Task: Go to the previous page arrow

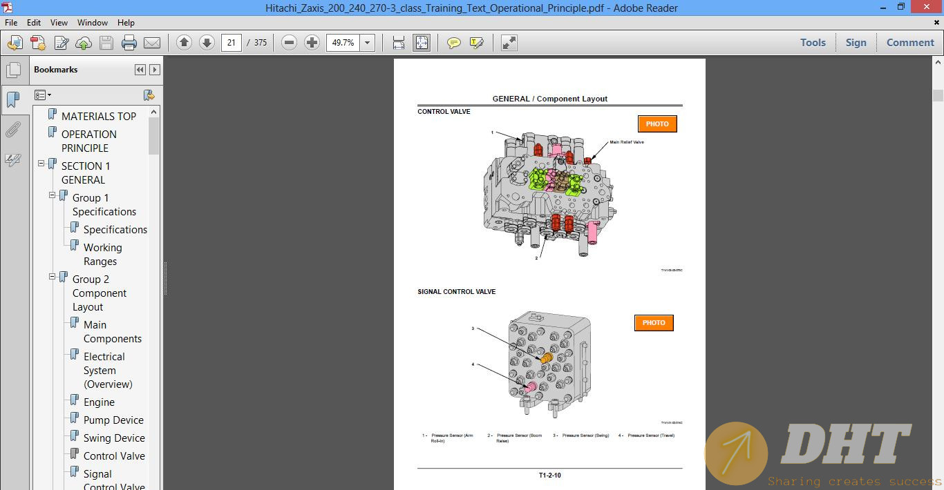Action: pyautogui.click(x=184, y=43)
